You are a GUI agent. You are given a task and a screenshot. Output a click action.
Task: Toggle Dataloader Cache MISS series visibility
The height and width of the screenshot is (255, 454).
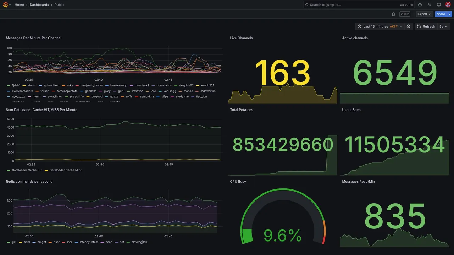tap(63, 170)
